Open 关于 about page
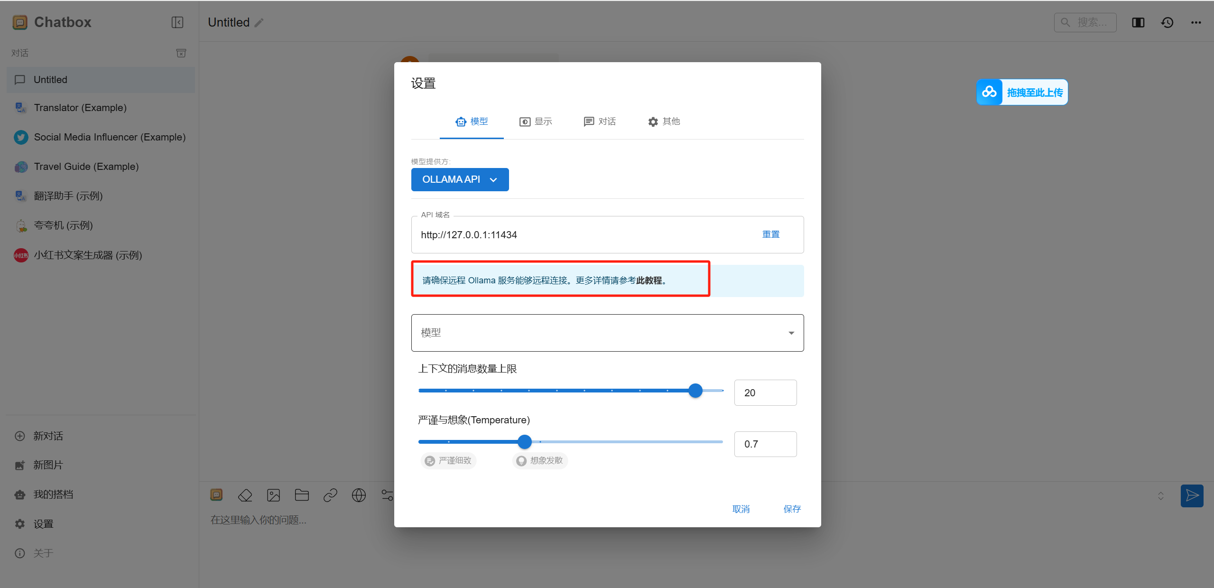Screen dimensions: 1214x588 (x=101, y=553)
